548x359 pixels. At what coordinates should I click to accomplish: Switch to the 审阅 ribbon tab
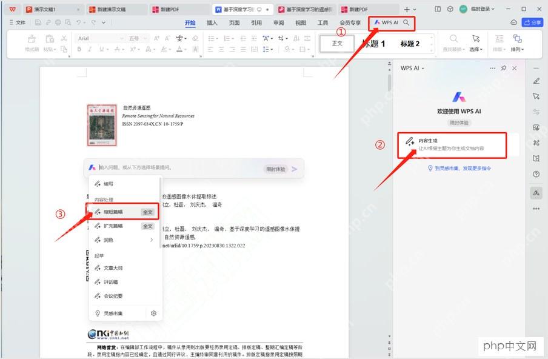click(278, 22)
